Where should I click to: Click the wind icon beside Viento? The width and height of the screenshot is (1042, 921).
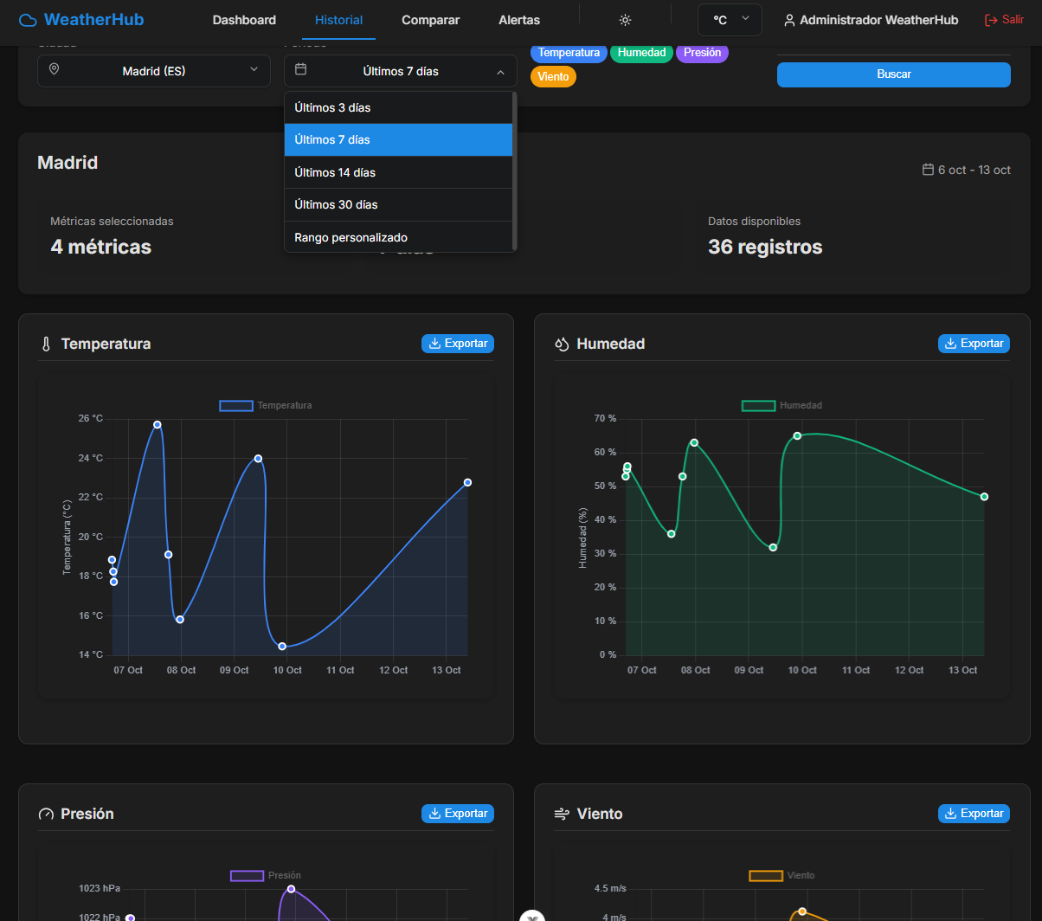(562, 815)
